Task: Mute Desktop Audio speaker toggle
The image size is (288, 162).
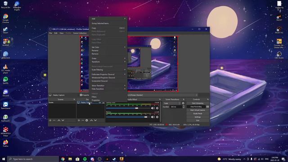Action: 153,108
